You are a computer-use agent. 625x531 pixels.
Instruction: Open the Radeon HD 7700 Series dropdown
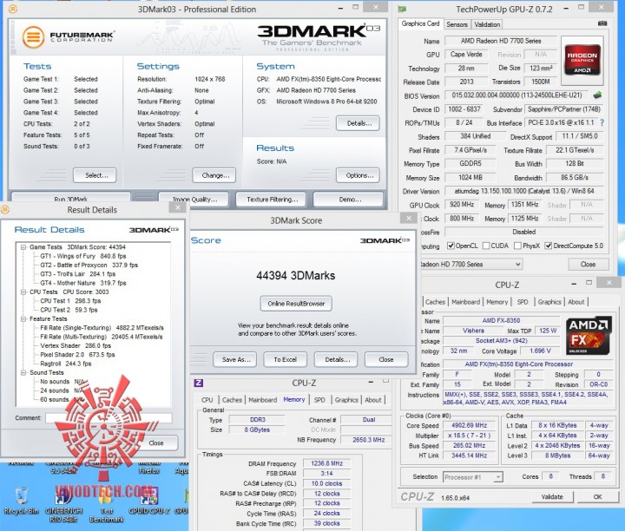[470, 264]
